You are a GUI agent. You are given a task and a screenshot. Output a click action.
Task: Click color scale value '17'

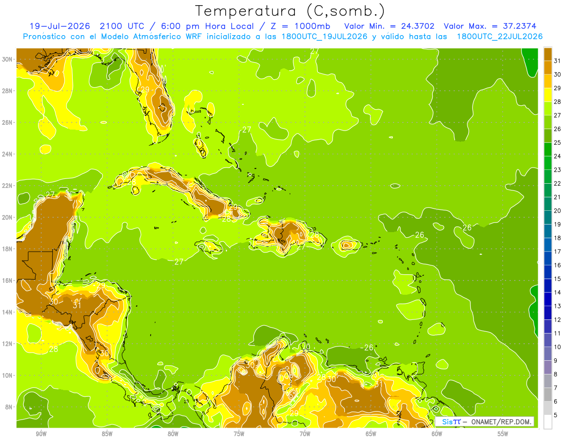[557, 252]
